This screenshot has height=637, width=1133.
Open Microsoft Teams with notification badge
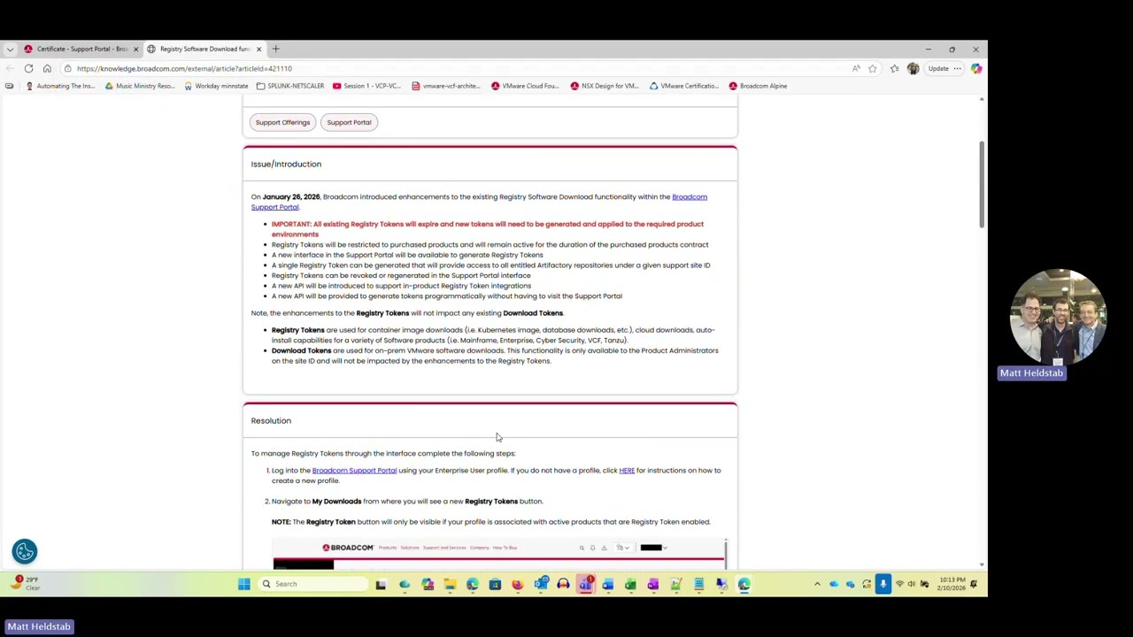click(586, 584)
